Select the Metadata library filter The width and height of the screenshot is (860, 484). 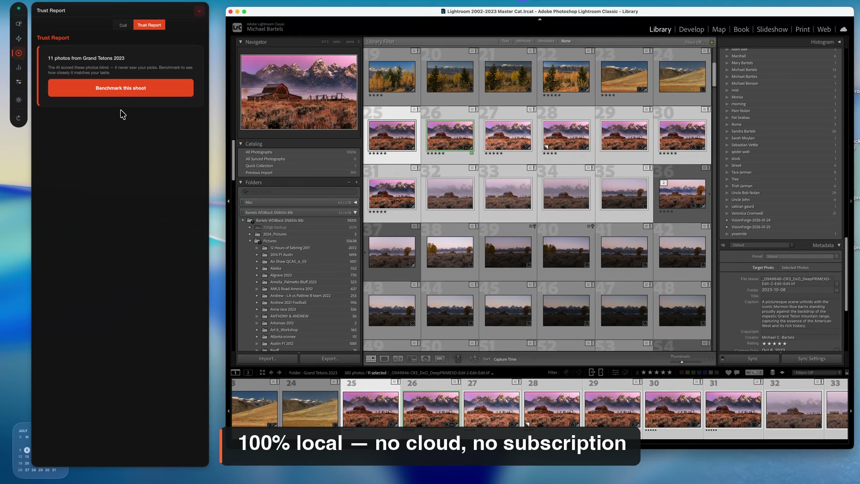tap(546, 41)
